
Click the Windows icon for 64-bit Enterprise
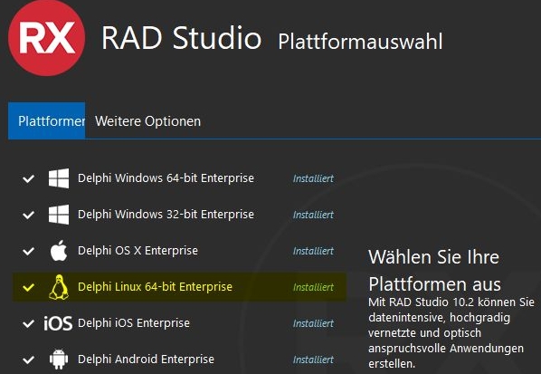click(x=59, y=178)
